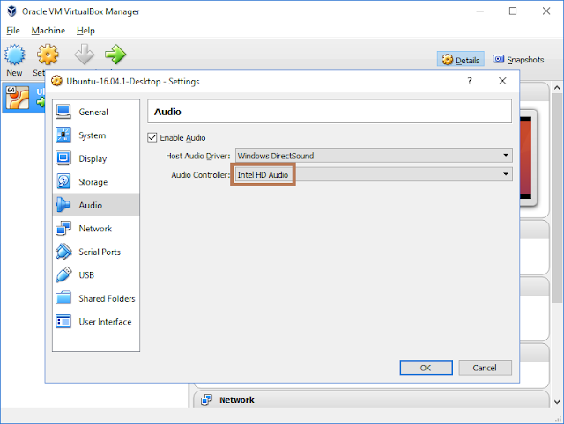Click the 'Network' heading in Manager details
The width and height of the screenshot is (564, 424).
[x=237, y=400]
